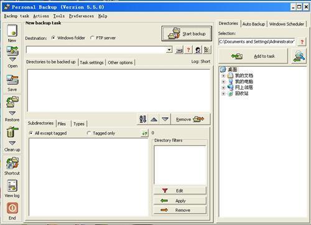Click the sort order icon

click(x=142, y=119)
